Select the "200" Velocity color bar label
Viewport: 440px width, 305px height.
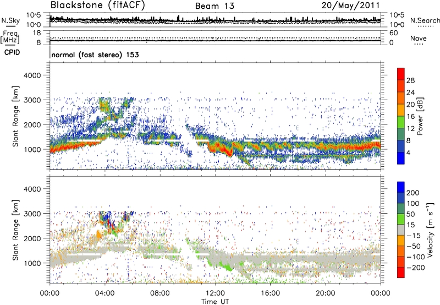(413, 193)
